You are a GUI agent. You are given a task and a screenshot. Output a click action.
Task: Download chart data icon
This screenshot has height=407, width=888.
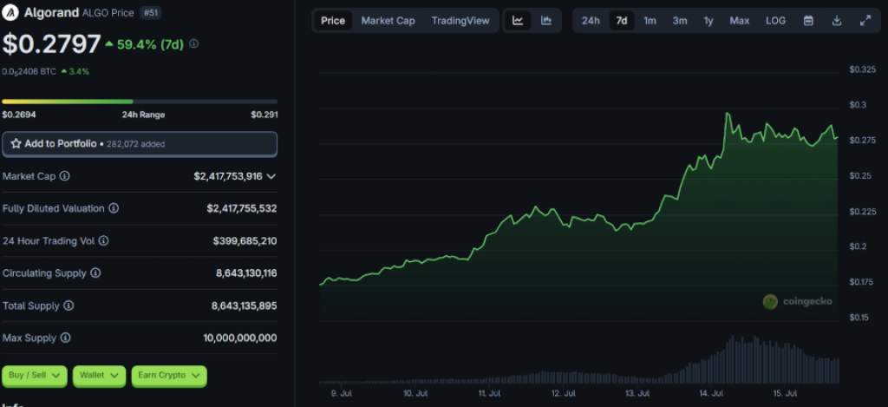pyautogui.click(x=837, y=21)
